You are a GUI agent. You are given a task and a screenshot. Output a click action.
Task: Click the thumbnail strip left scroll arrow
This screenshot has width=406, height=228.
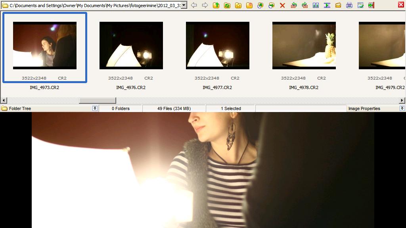click(4, 100)
